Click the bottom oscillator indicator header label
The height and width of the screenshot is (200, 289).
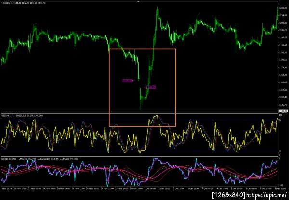(x=39, y=159)
